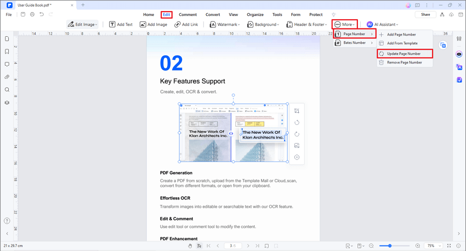The image size is (466, 251).
Task: Click the save icon in title toolbar
Action: click(23, 14)
